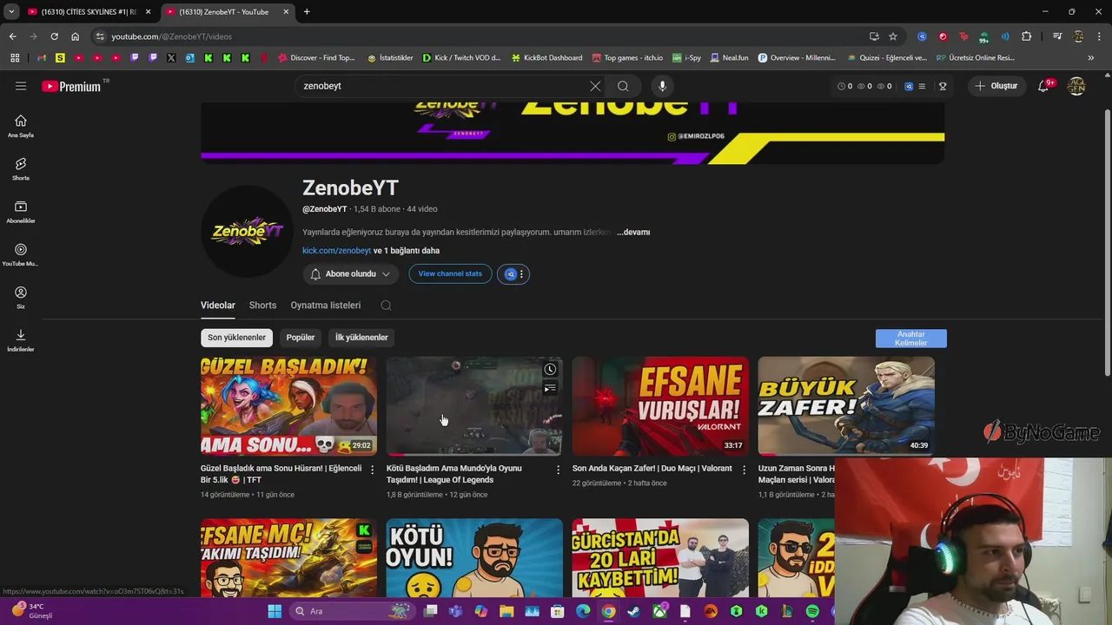Open the tab search dropdown arrow
The height and width of the screenshot is (625, 1112).
[11, 12]
